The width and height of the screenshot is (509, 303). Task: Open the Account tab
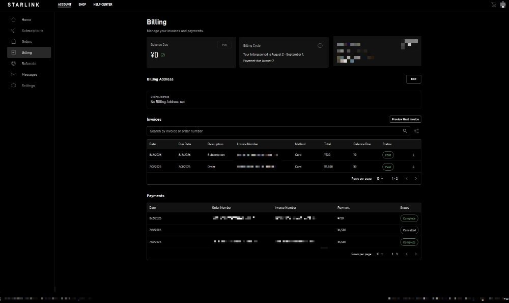(x=65, y=5)
